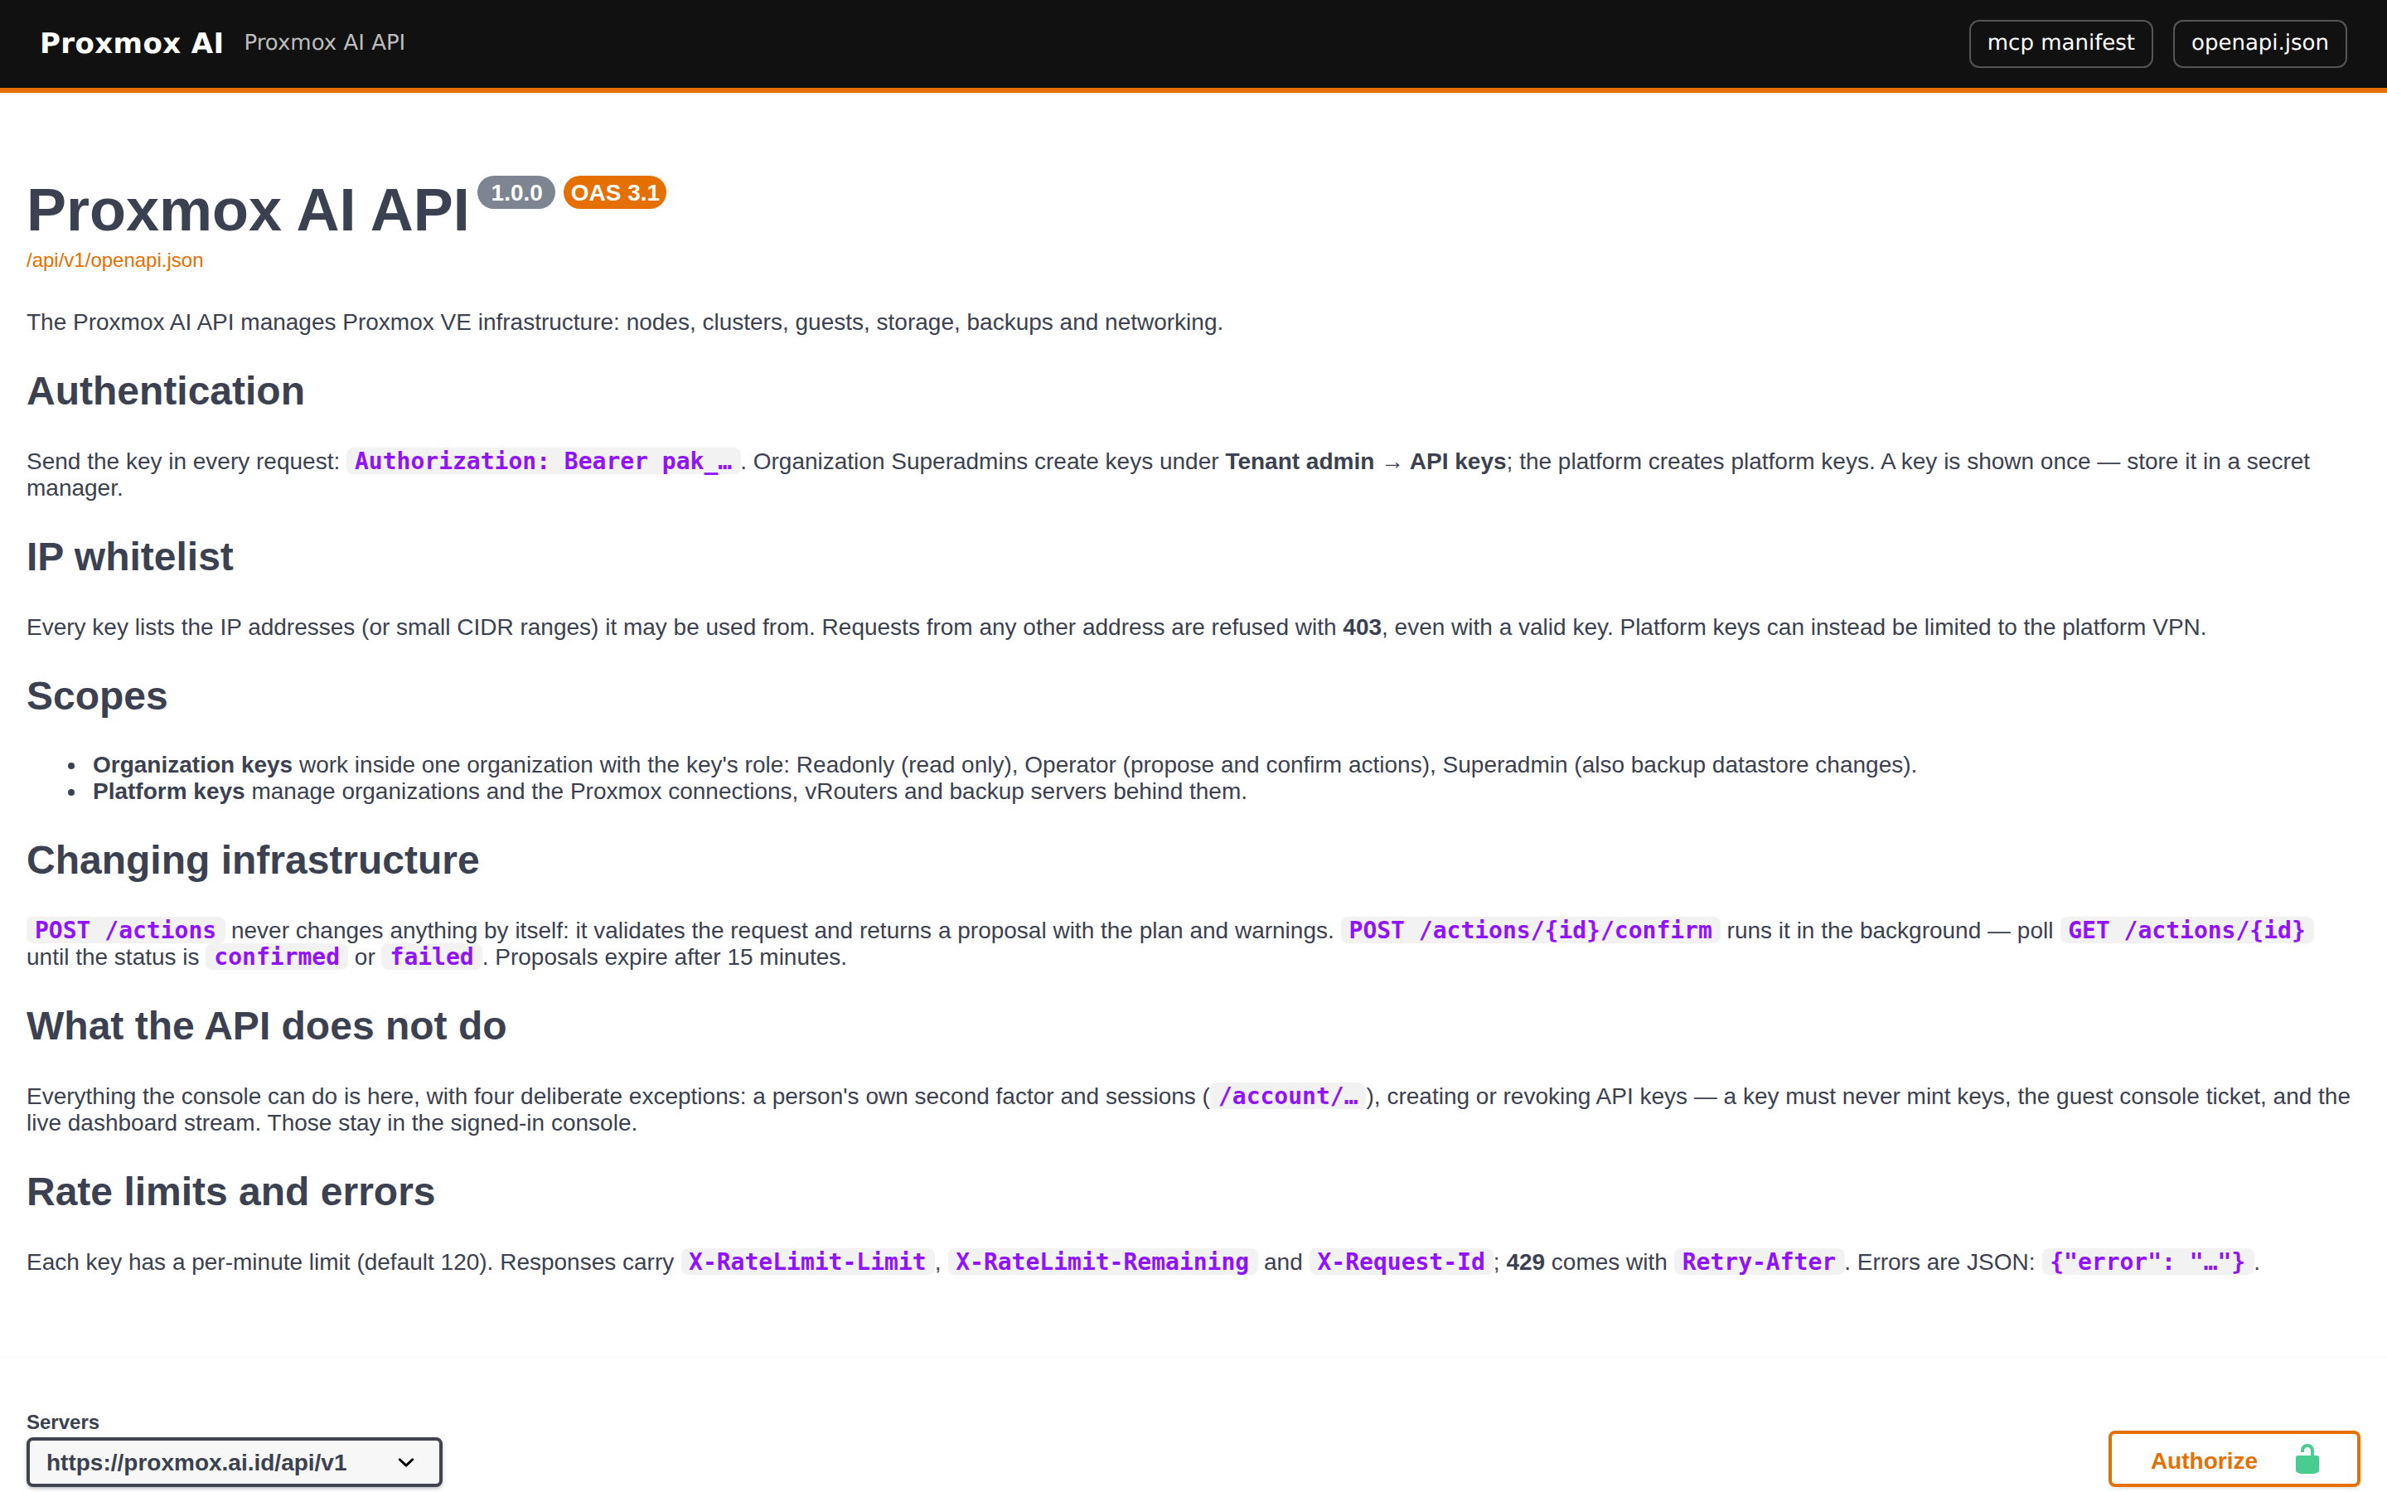Screen dimensions: 2387x1492
Task: Click the Retry-After header code
Action: tap(1759, 1262)
